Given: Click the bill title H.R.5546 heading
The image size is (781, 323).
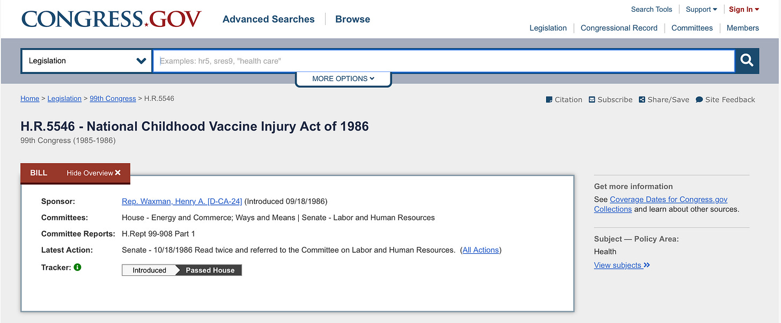Looking at the screenshot, I should click(x=195, y=126).
